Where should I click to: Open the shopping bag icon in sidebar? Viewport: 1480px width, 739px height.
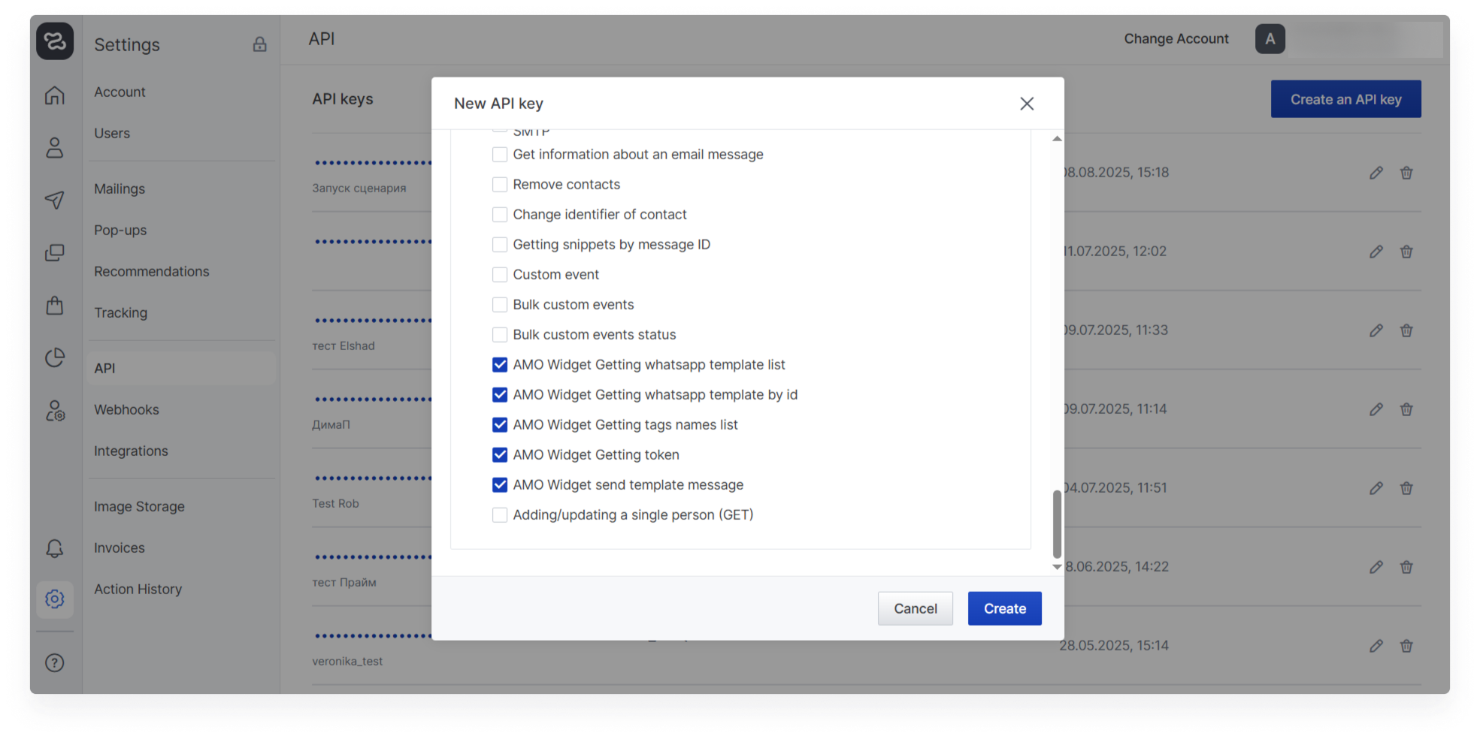click(x=55, y=305)
